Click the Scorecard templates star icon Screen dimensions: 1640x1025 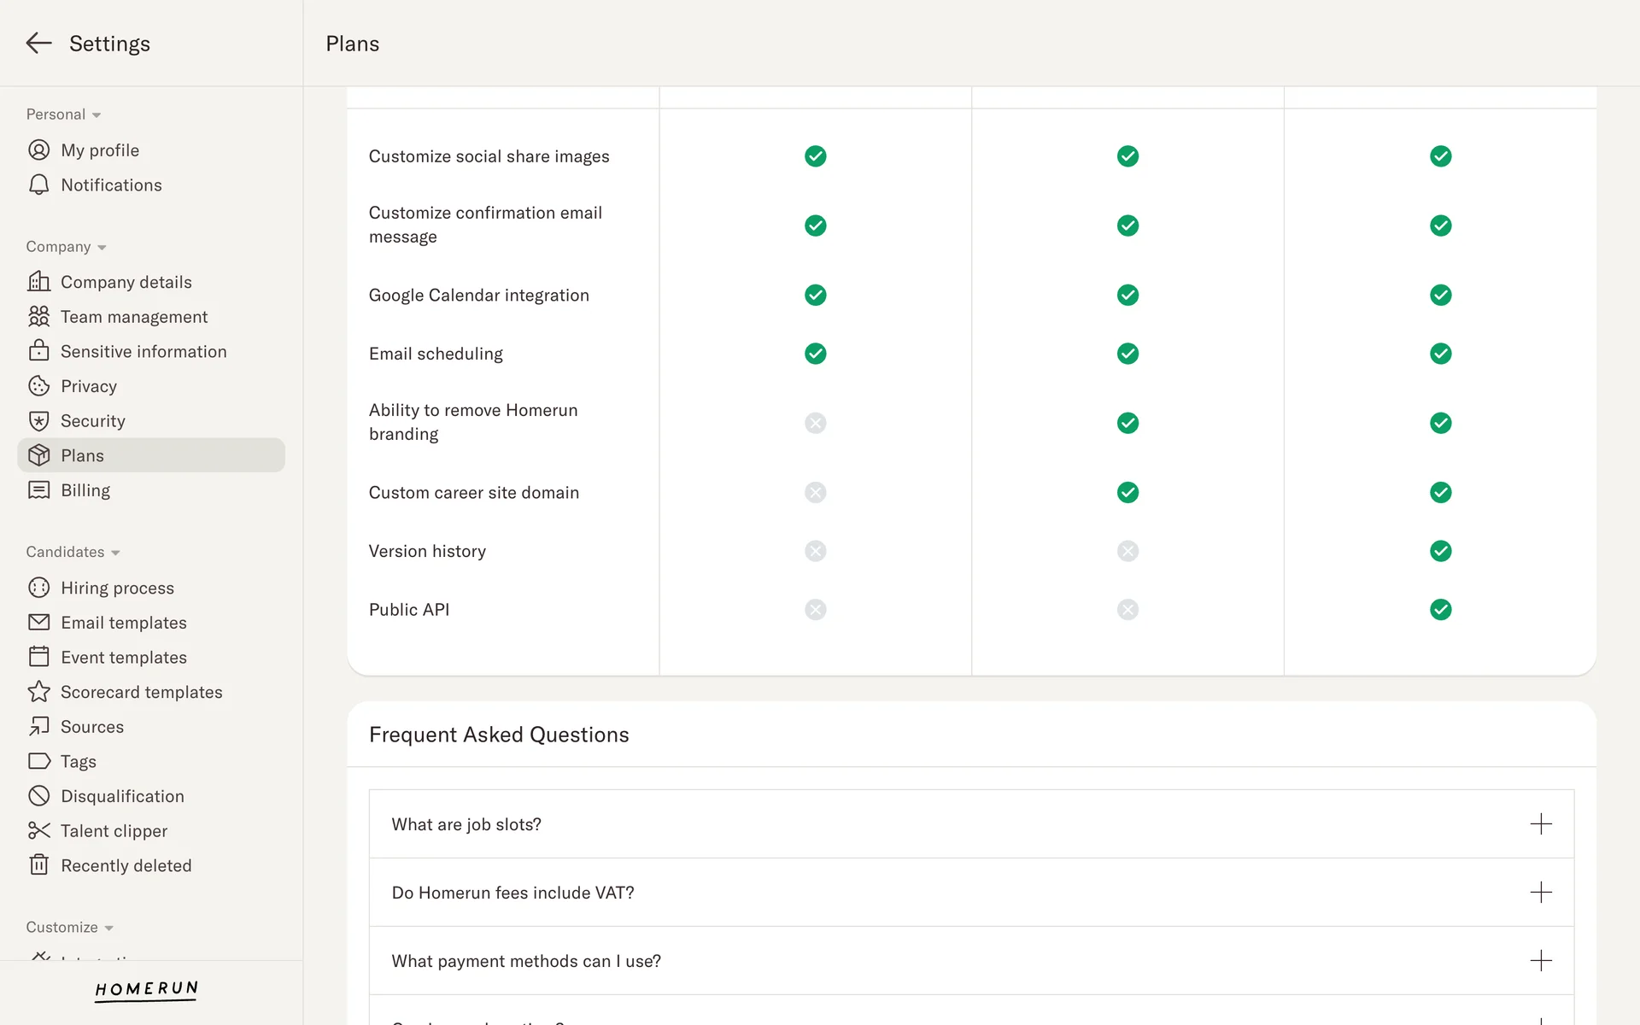tap(38, 692)
